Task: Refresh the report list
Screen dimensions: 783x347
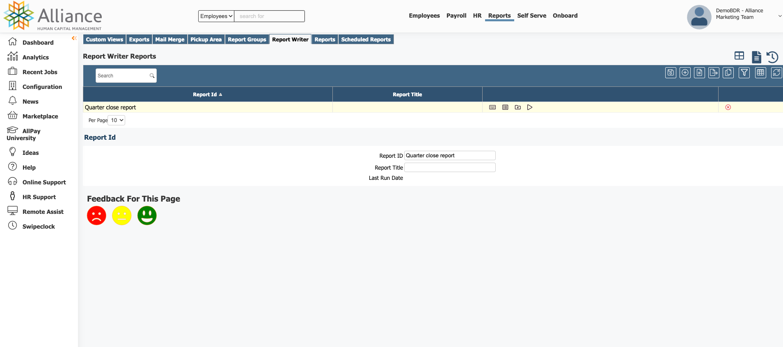Action: pyautogui.click(x=776, y=73)
